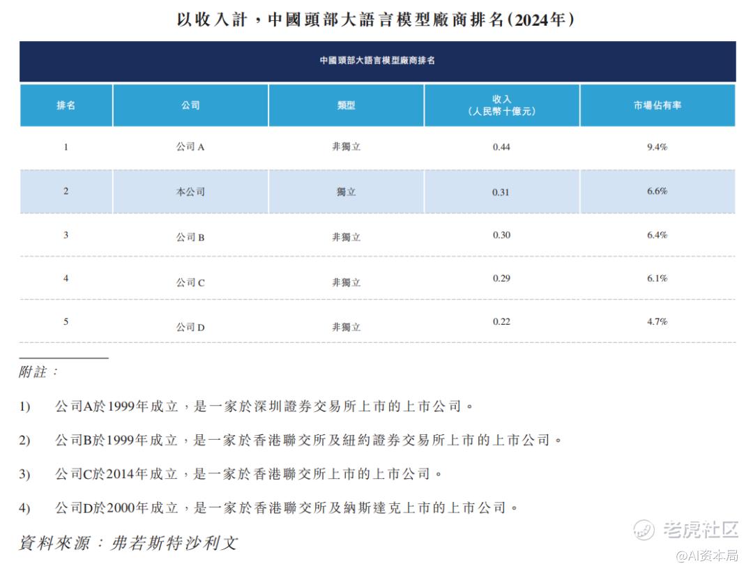This screenshot has height=573, width=753.
Task: Select the market share '6.6%'
Action: [657, 191]
